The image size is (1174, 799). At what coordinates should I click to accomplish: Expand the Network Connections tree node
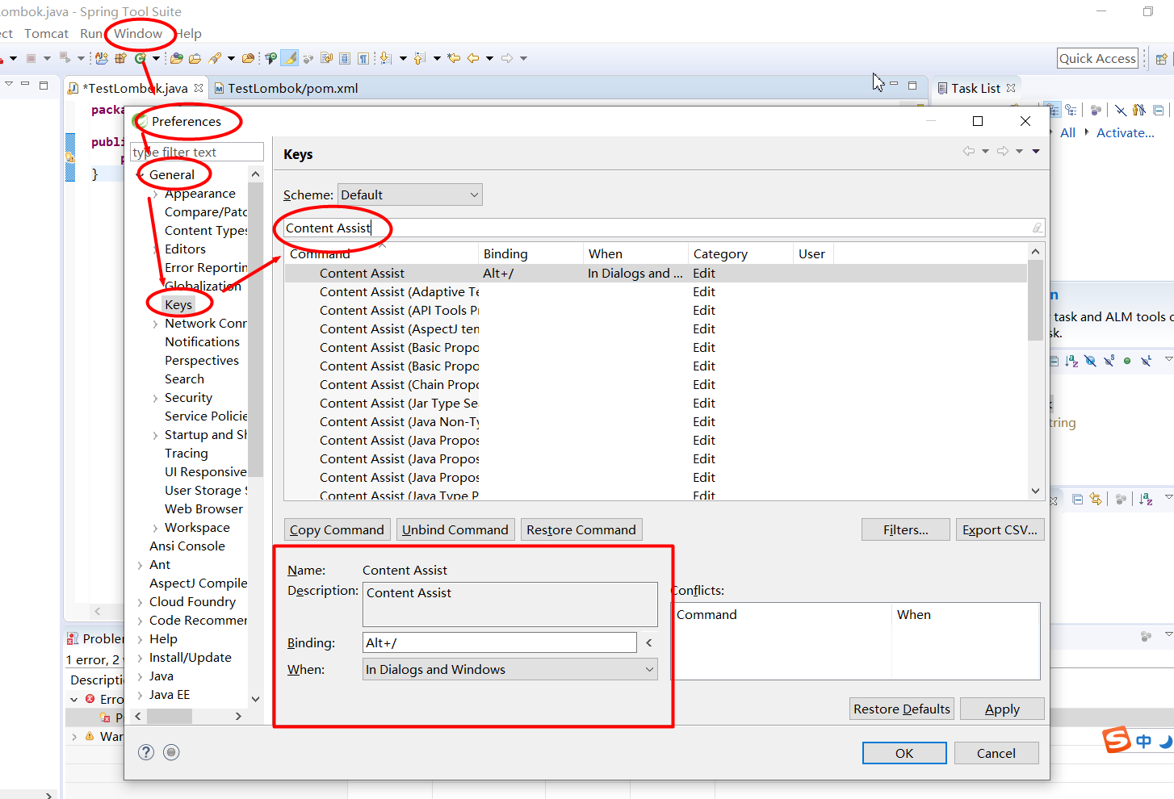[156, 324]
